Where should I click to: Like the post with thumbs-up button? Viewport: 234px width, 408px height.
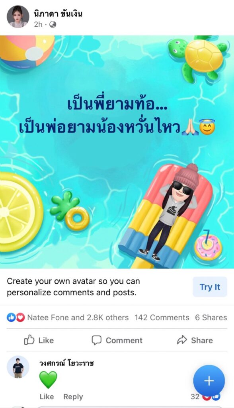click(x=39, y=340)
